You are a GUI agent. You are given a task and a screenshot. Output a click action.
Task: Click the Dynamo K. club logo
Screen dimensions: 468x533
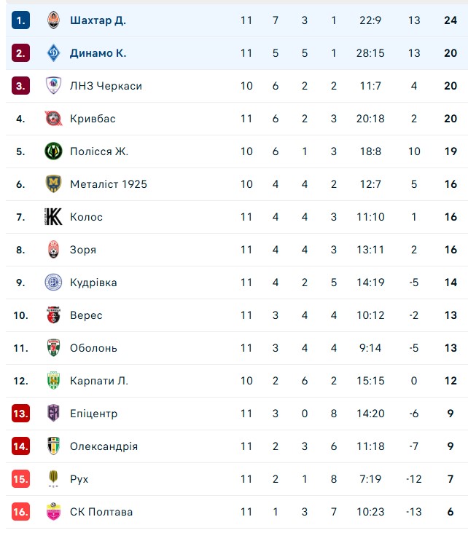pyautogui.click(x=54, y=53)
